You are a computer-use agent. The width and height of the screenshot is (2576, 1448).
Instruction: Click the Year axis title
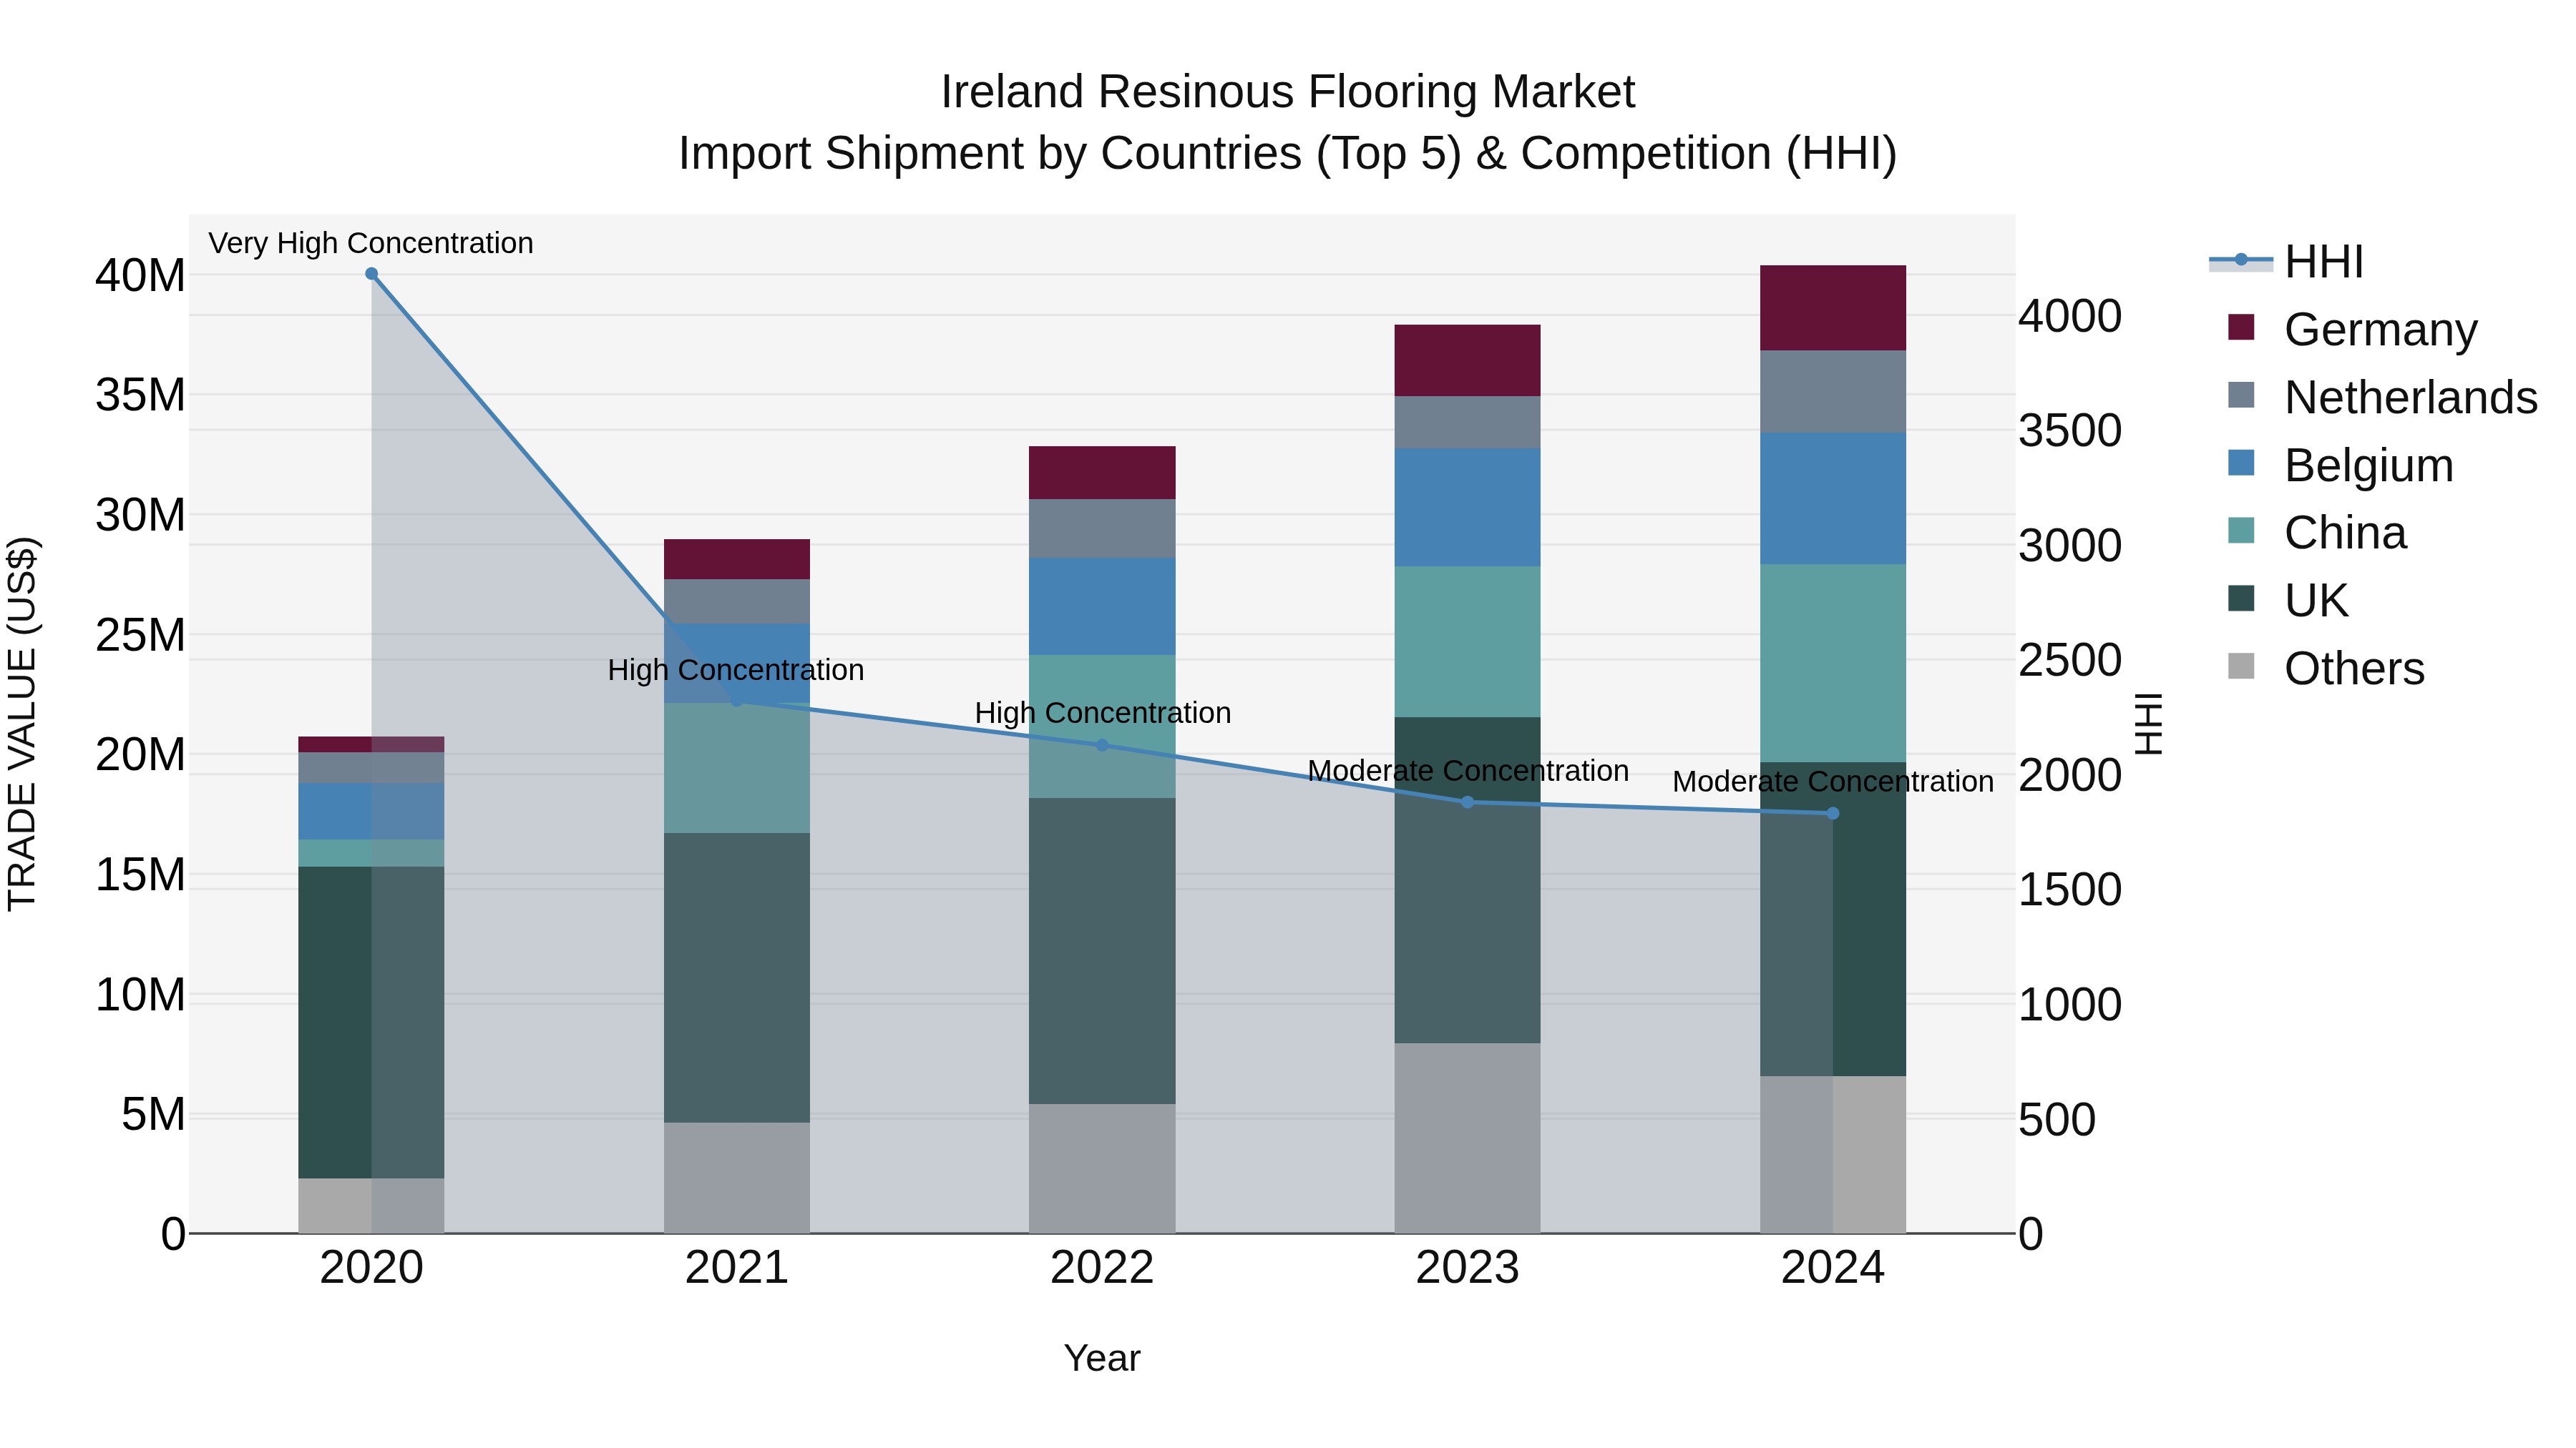[x=1102, y=1358]
